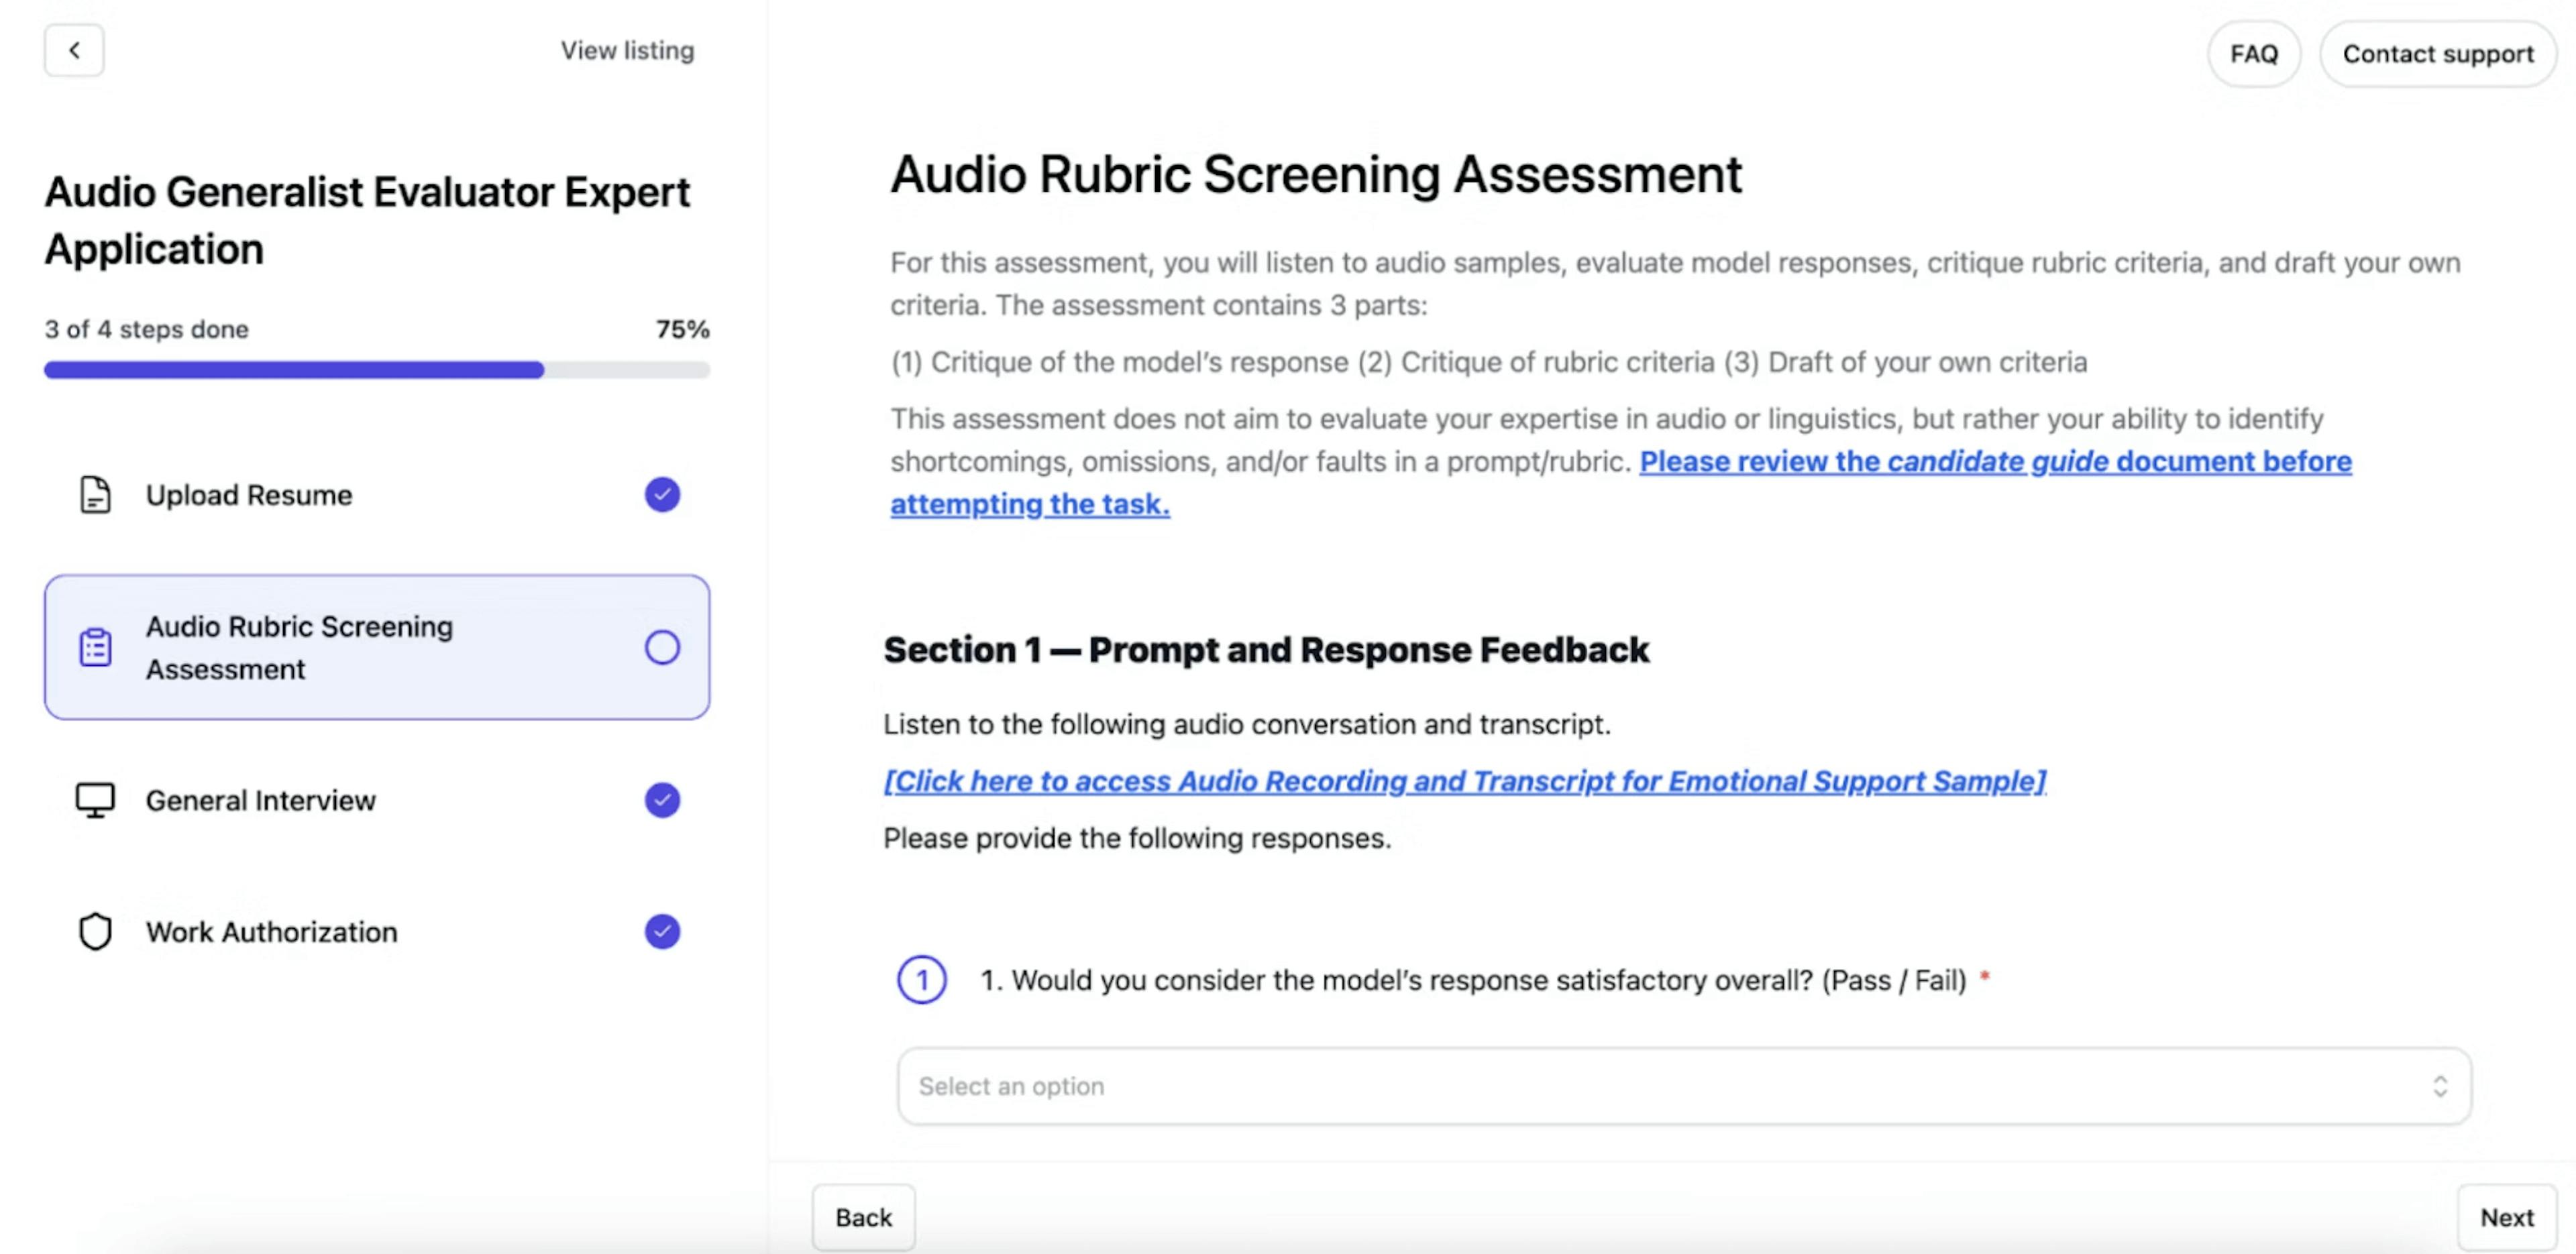Open the FAQ page
Screen dimensions: 2576x1254
pyautogui.click(x=2253, y=54)
